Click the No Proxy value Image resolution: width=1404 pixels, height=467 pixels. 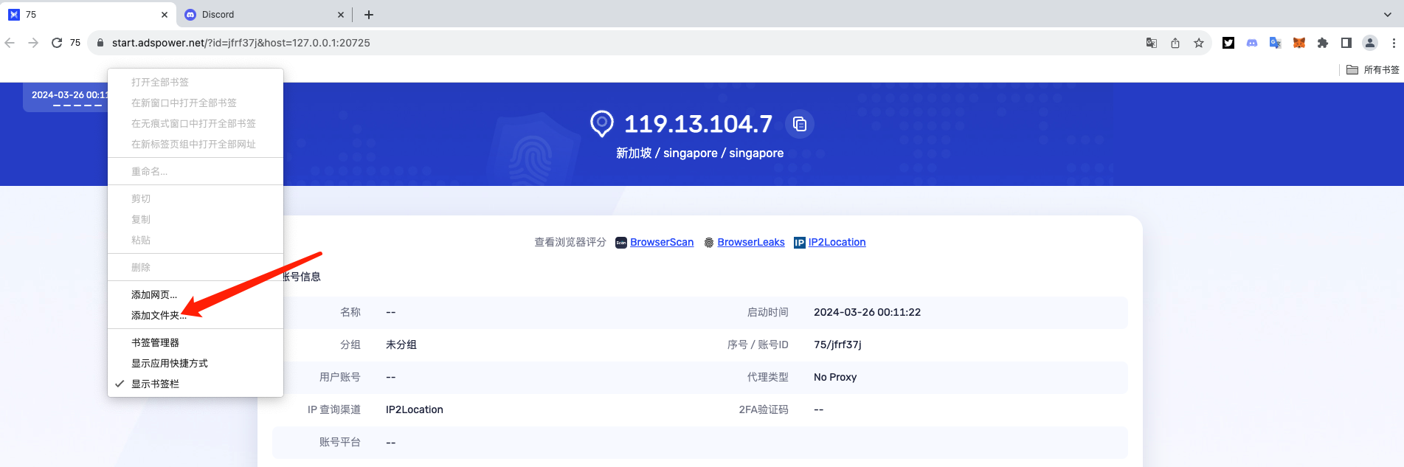coord(835,377)
